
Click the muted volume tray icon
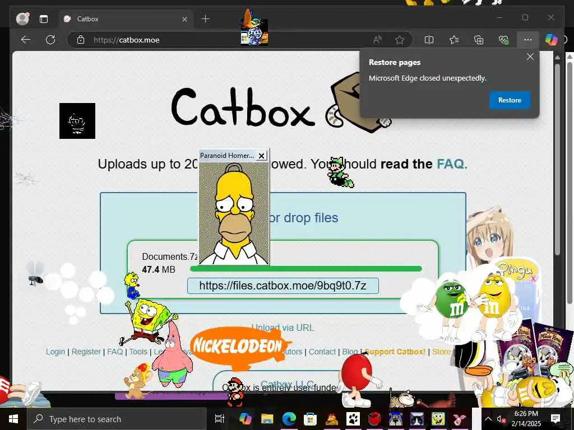(x=502, y=419)
